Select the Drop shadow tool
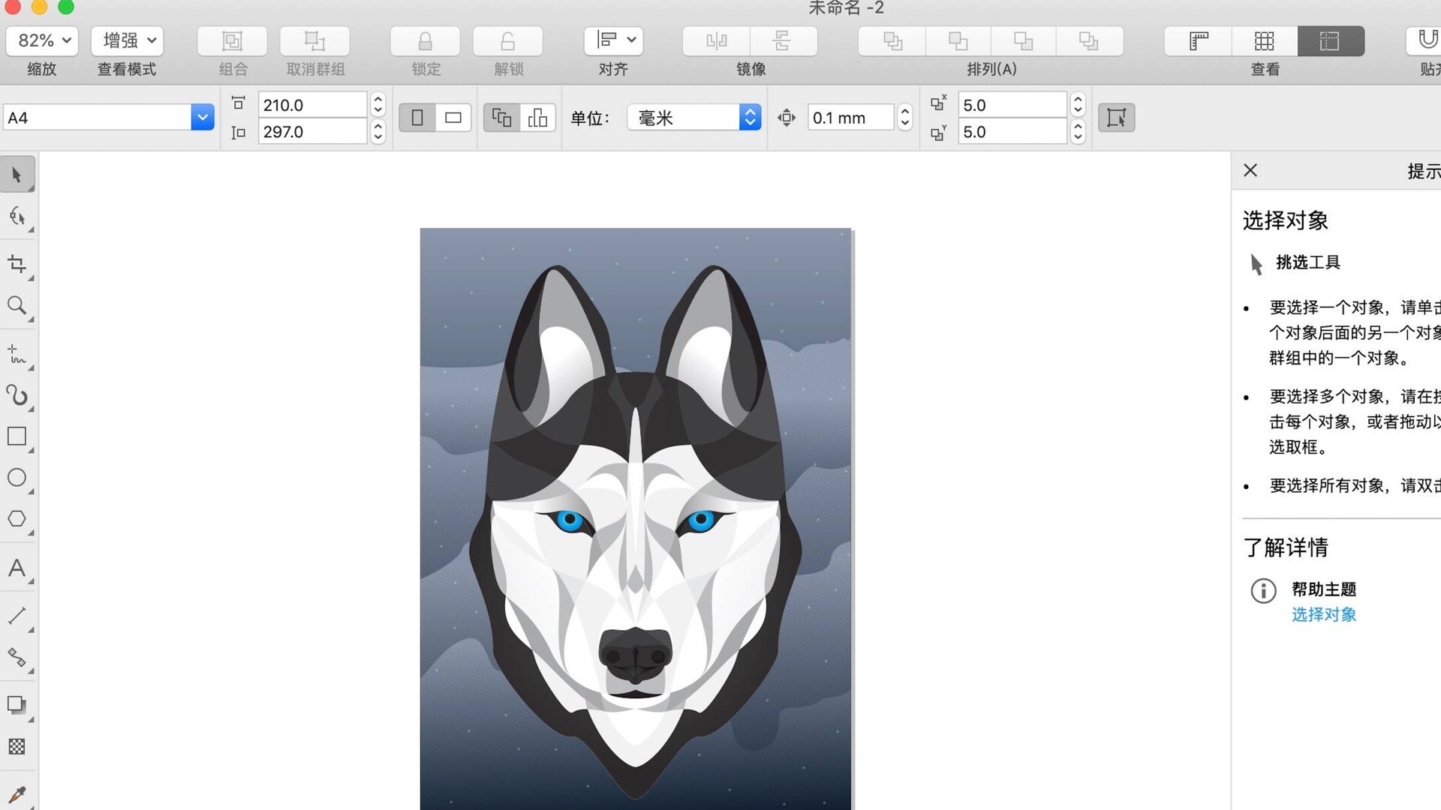The height and width of the screenshot is (810, 1441). (x=17, y=705)
